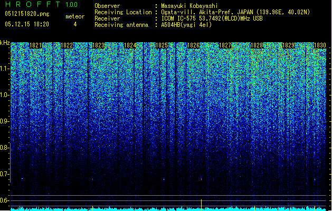332x211 pixels.
Task: Click the 1825 time label
Action: click(162, 45)
